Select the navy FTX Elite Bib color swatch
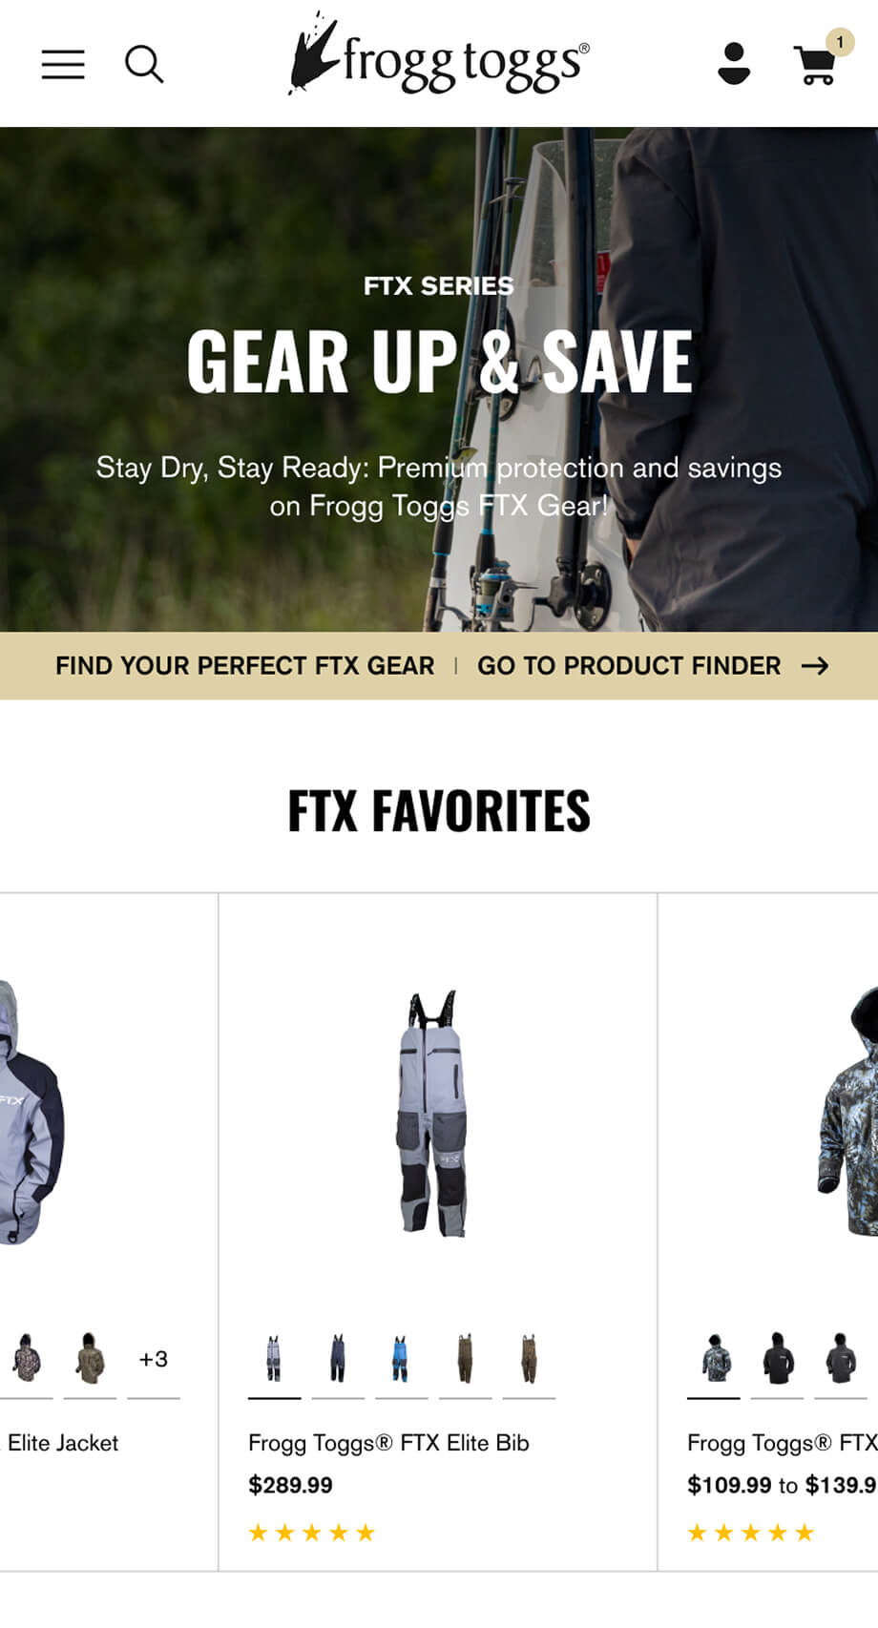Screen dimensions: 878x1628 pos(338,1358)
